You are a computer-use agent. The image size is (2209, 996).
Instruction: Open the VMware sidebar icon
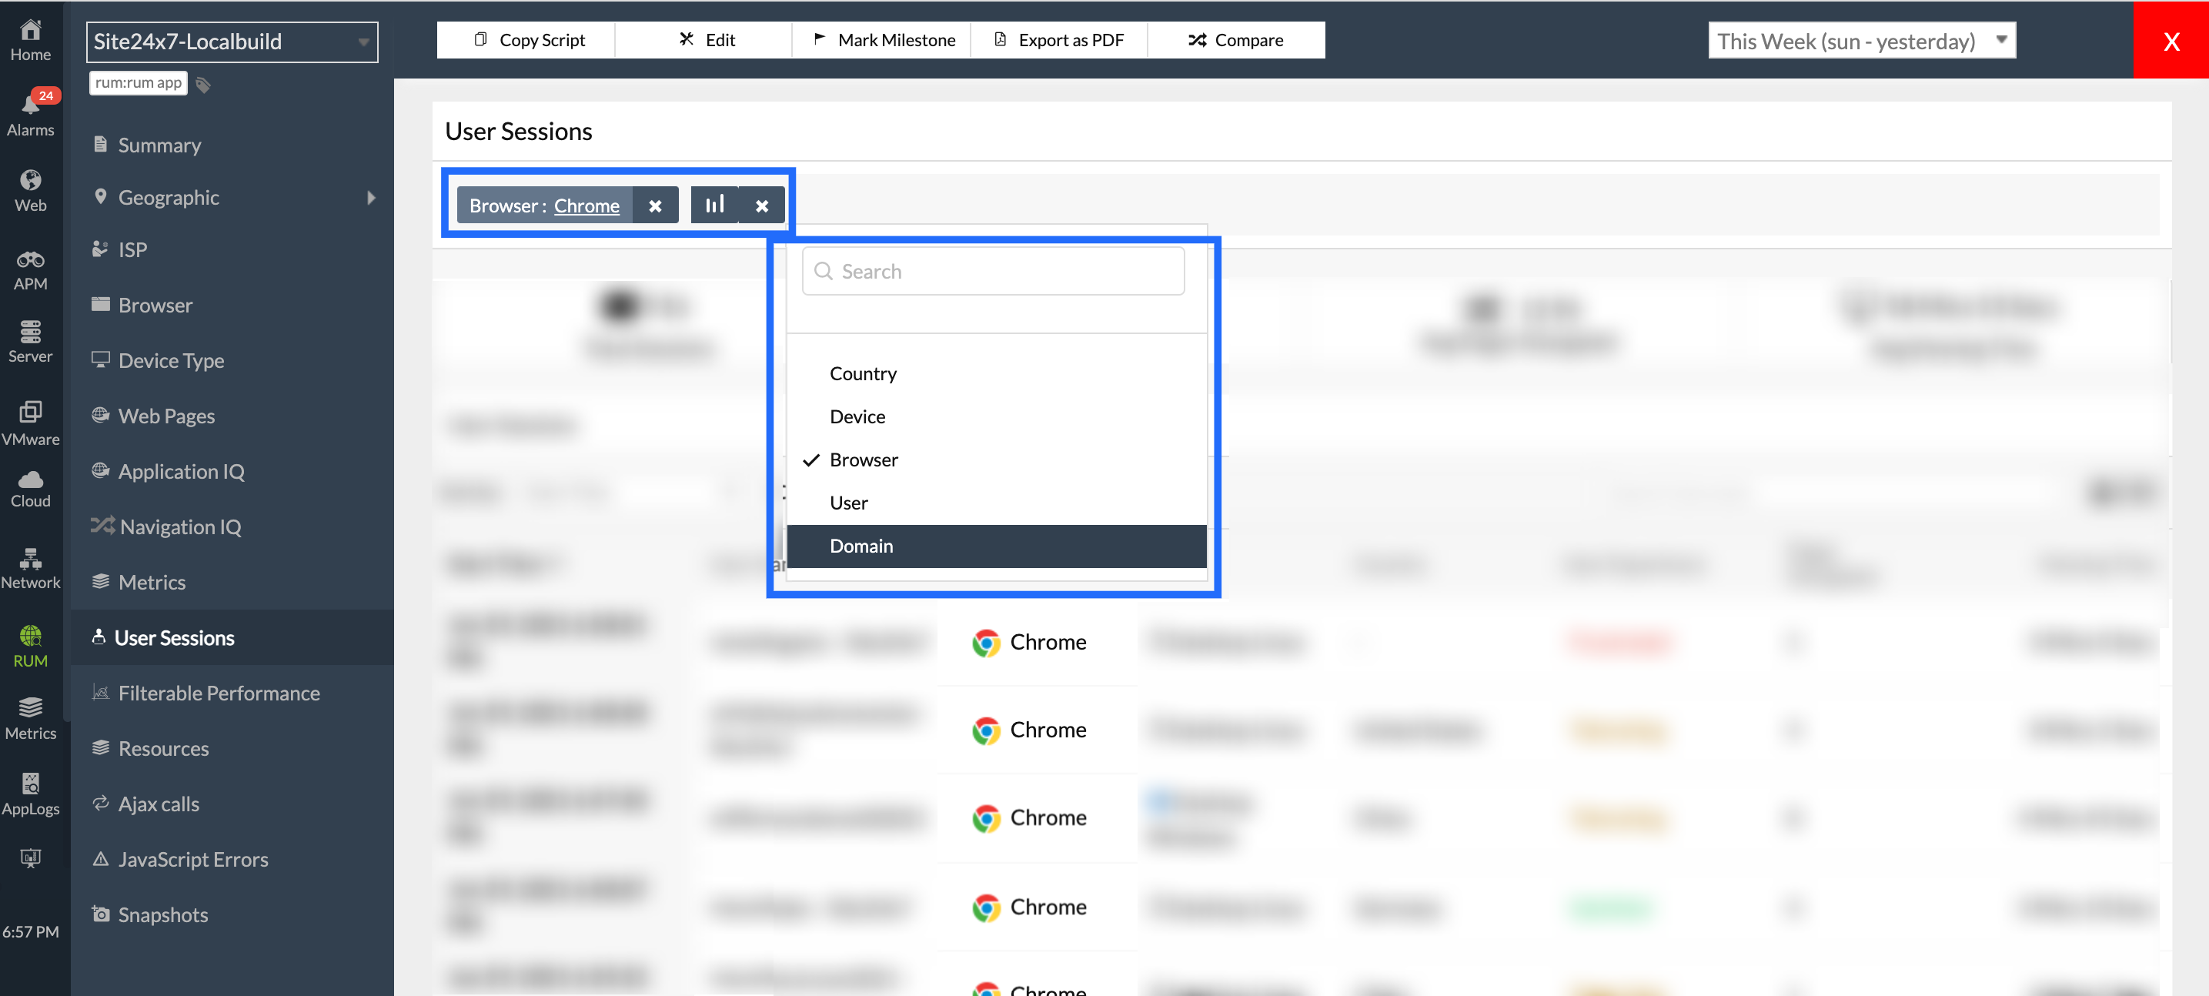(30, 413)
